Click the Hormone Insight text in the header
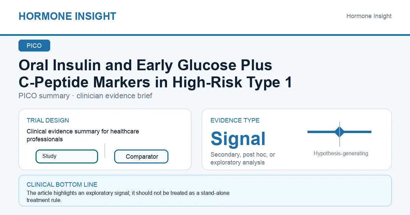This screenshot has height=215, width=410. point(369,16)
